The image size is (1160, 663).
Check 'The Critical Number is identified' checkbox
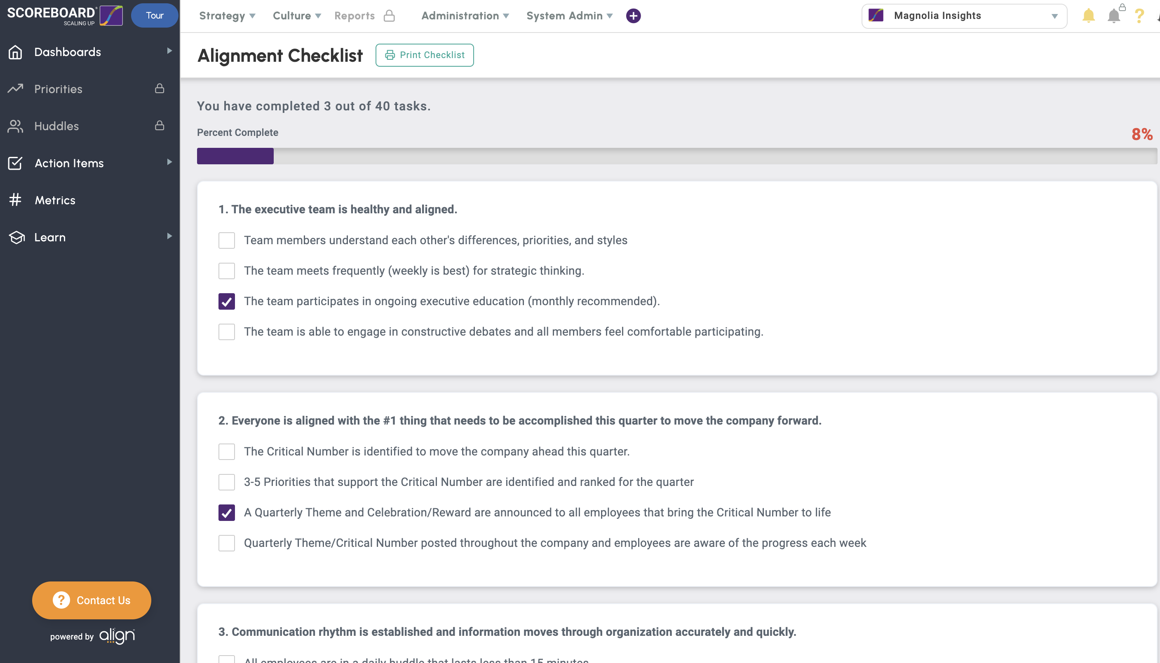[x=227, y=452]
